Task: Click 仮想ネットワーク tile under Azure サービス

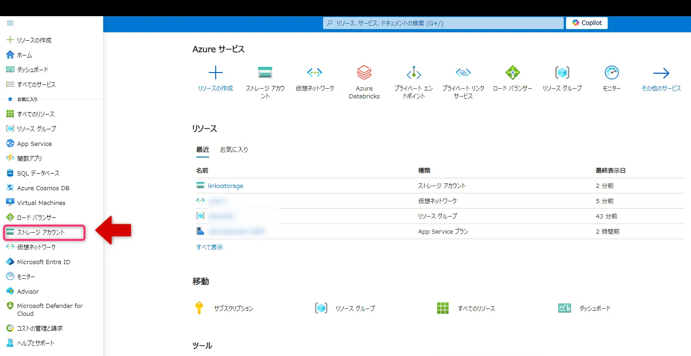Action: [315, 78]
